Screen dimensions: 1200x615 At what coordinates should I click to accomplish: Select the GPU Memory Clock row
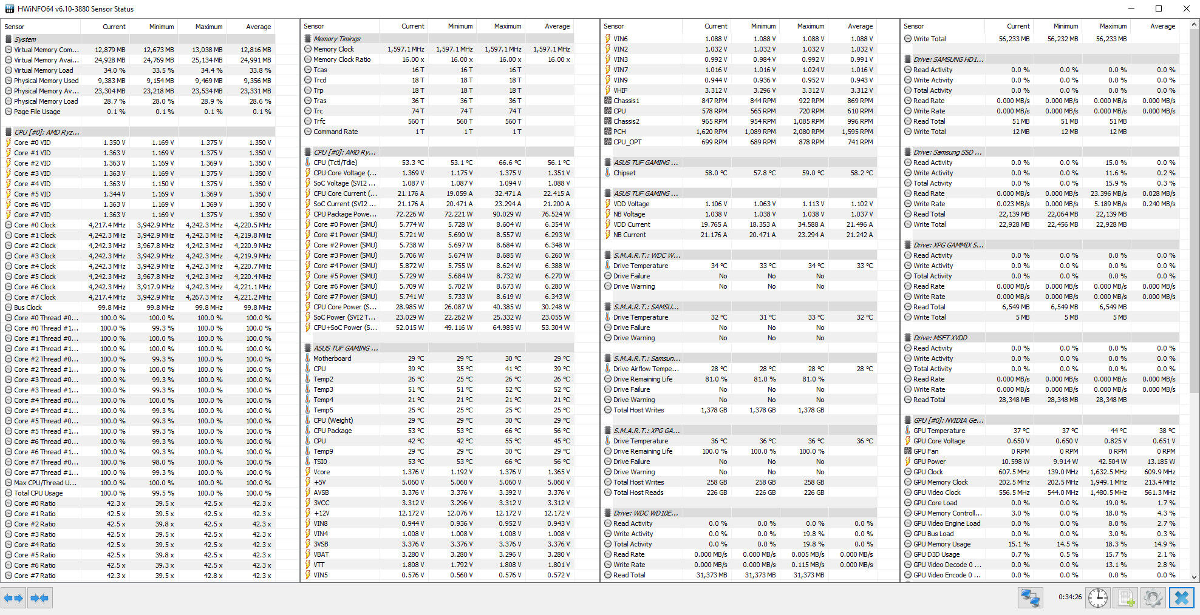1040,482
